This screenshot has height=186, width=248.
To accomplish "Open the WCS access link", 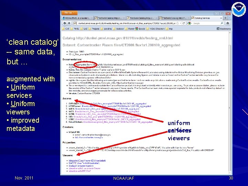I will [107, 112].
